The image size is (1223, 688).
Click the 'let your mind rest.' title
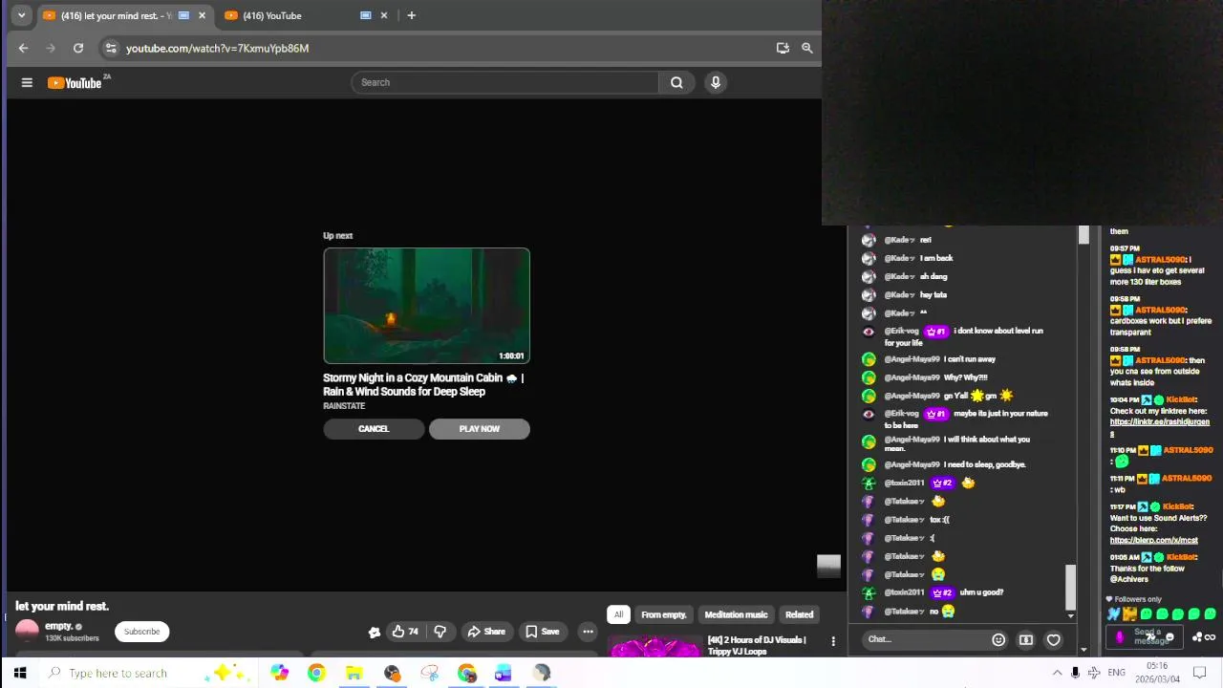click(x=62, y=606)
